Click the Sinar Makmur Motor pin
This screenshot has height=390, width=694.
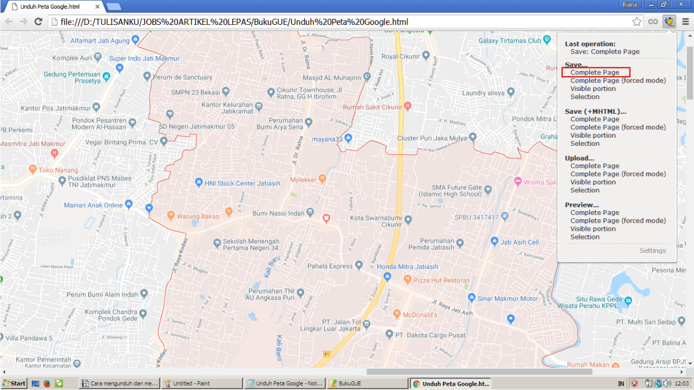tap(472, 298)
